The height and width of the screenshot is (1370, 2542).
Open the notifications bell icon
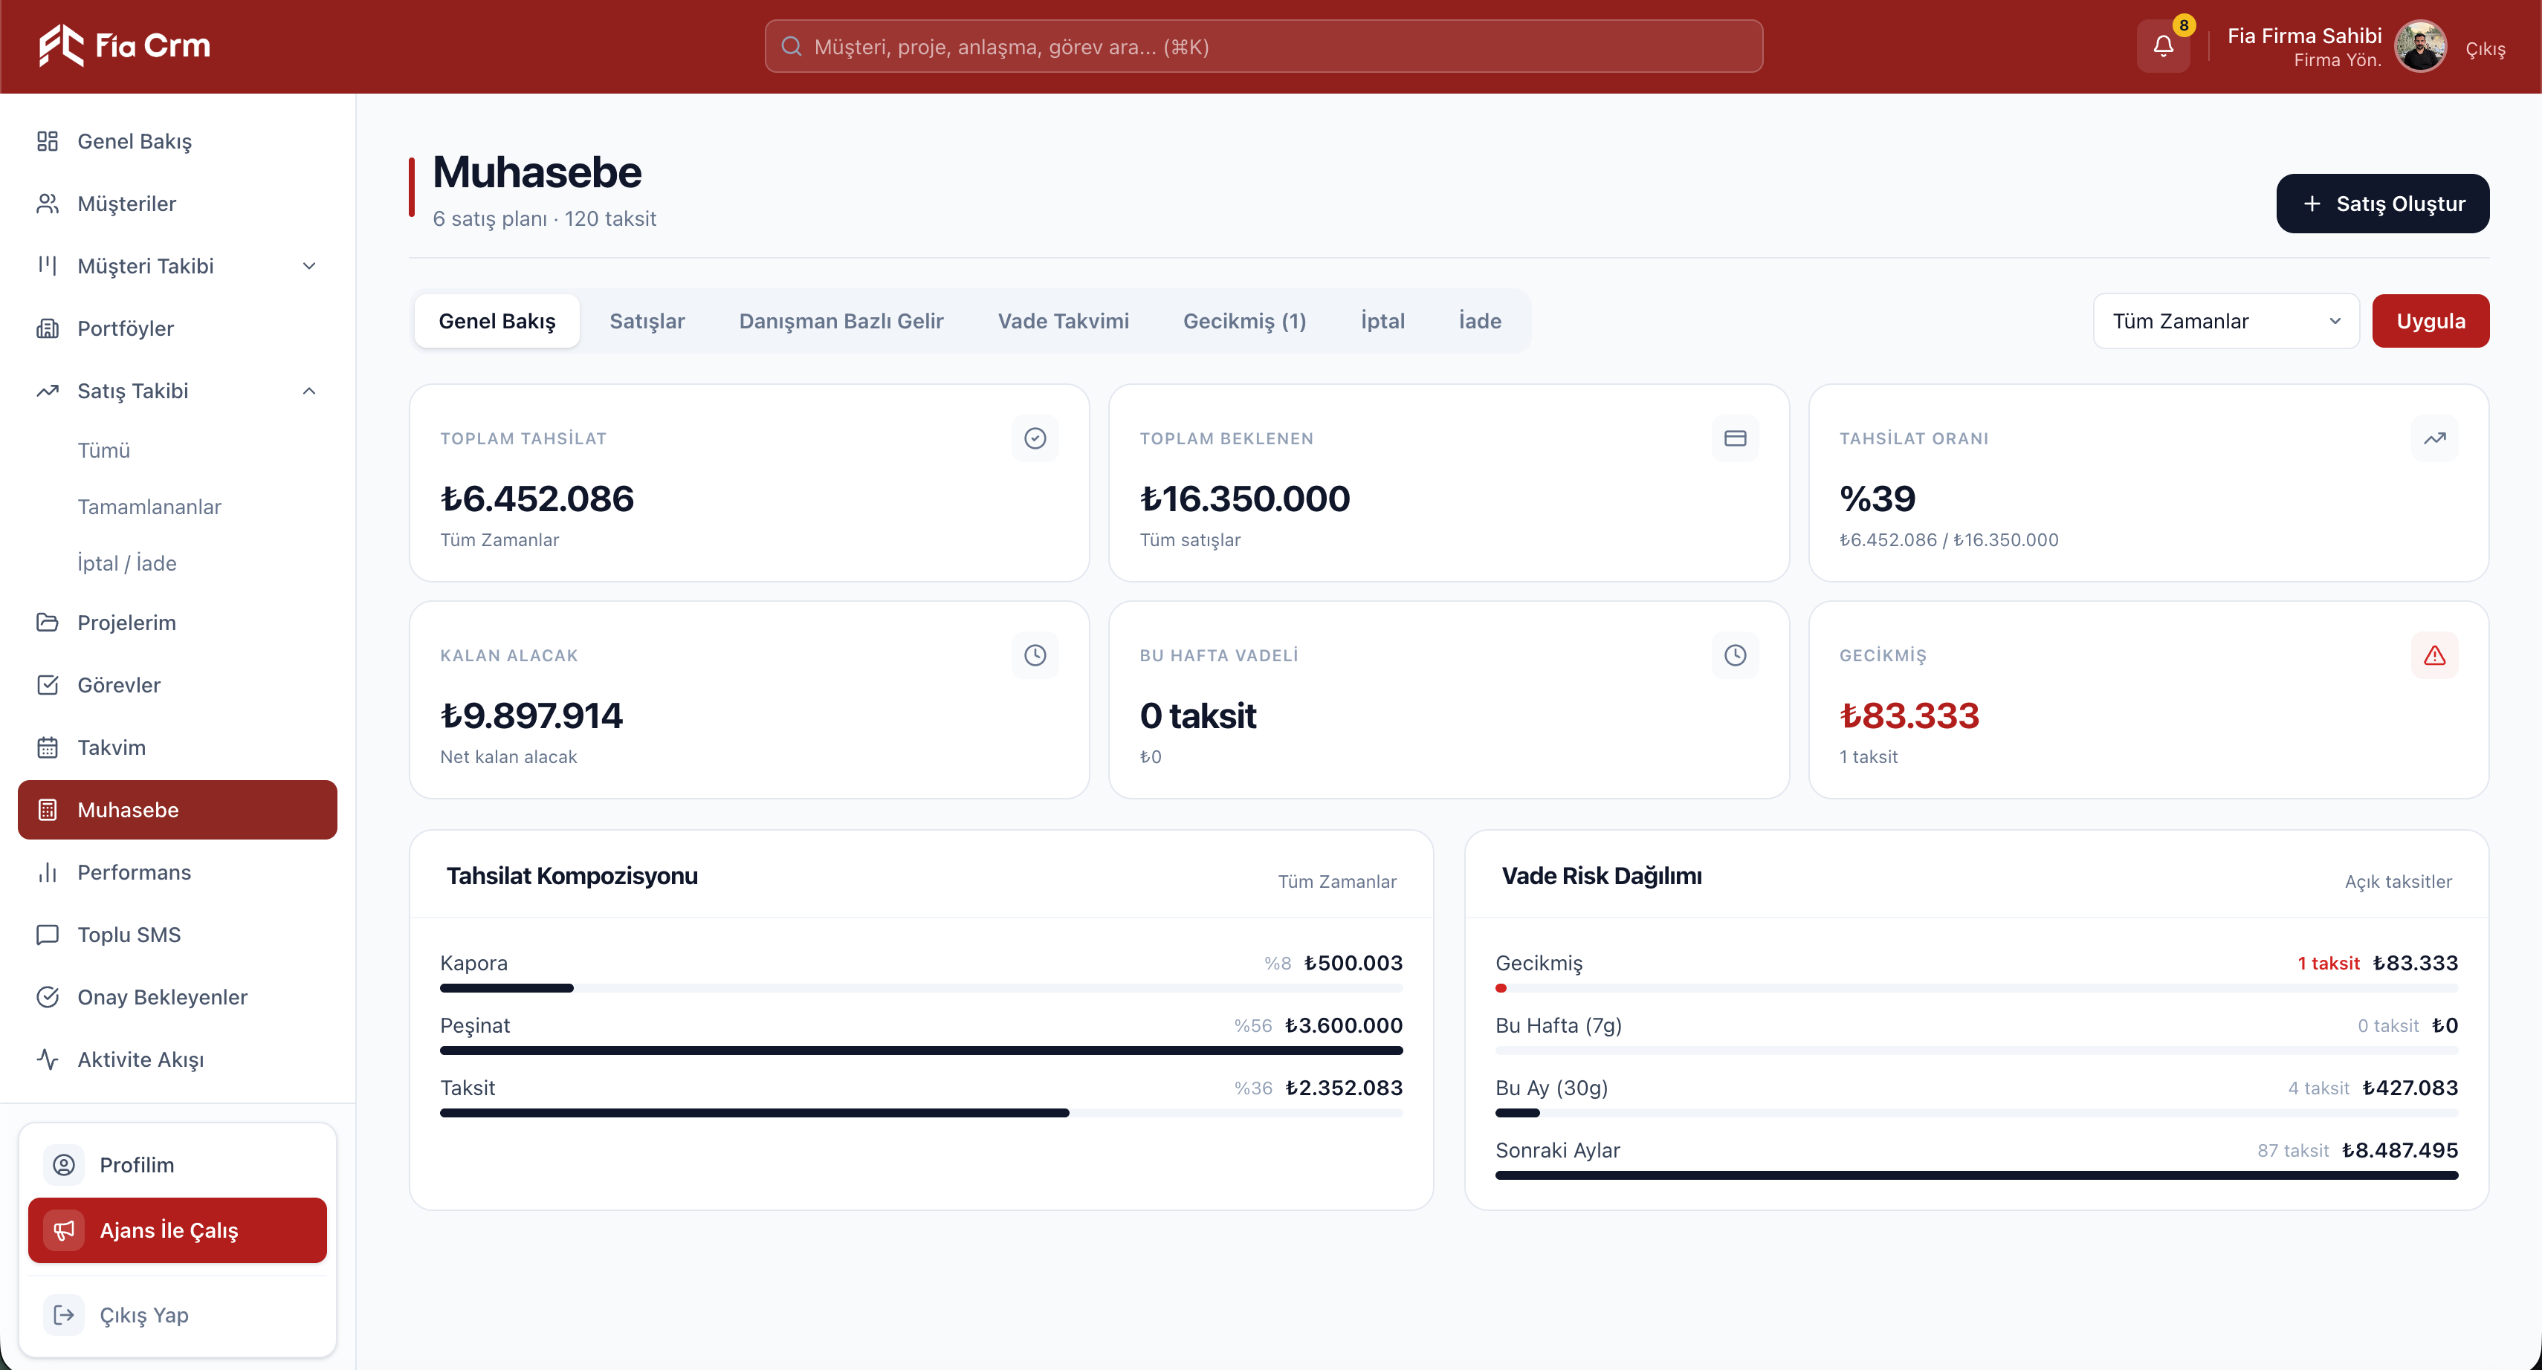(2163, 46)
